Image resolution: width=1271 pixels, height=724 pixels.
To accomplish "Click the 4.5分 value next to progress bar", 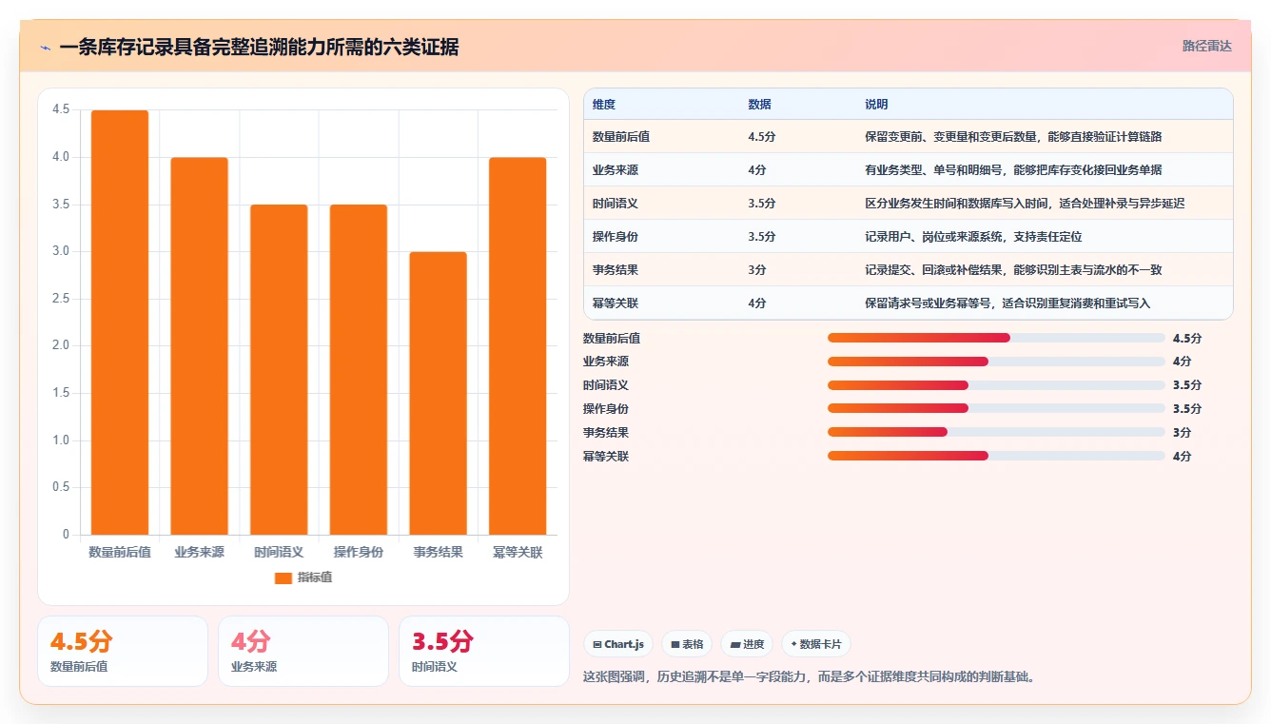I will coord(1187,339).
